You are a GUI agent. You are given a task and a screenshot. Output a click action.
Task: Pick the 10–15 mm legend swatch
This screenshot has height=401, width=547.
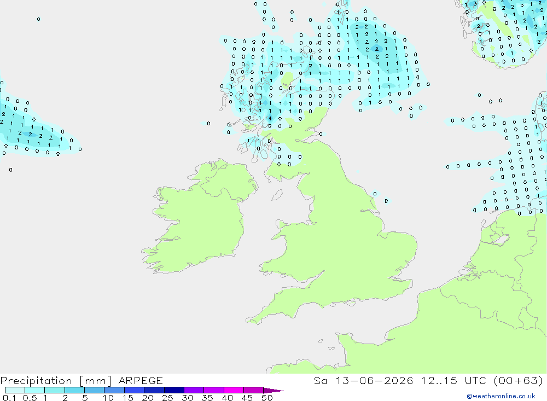[x=114, y=390]
